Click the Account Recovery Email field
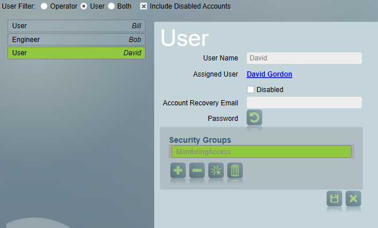The image size is (378, 228). coord(304,102)
